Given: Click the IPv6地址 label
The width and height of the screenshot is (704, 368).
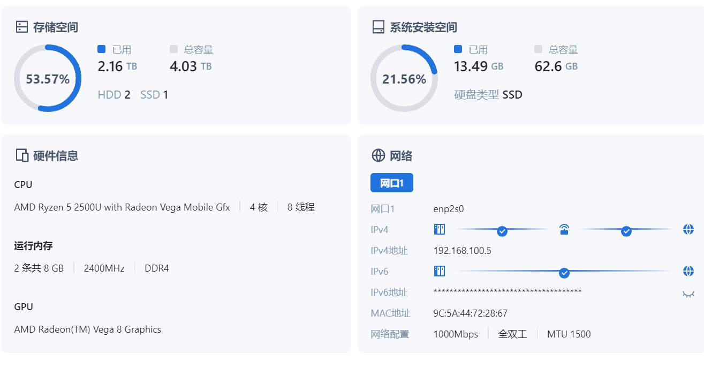Looking at the screenshot, I should click(x=389, y=292).
